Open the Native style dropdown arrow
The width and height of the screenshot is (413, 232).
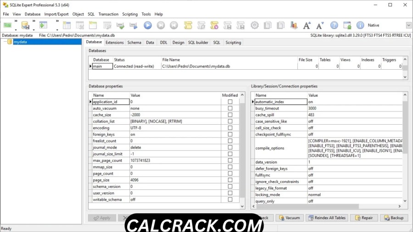coord(408,25)
